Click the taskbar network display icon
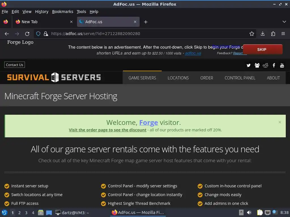 267,212
